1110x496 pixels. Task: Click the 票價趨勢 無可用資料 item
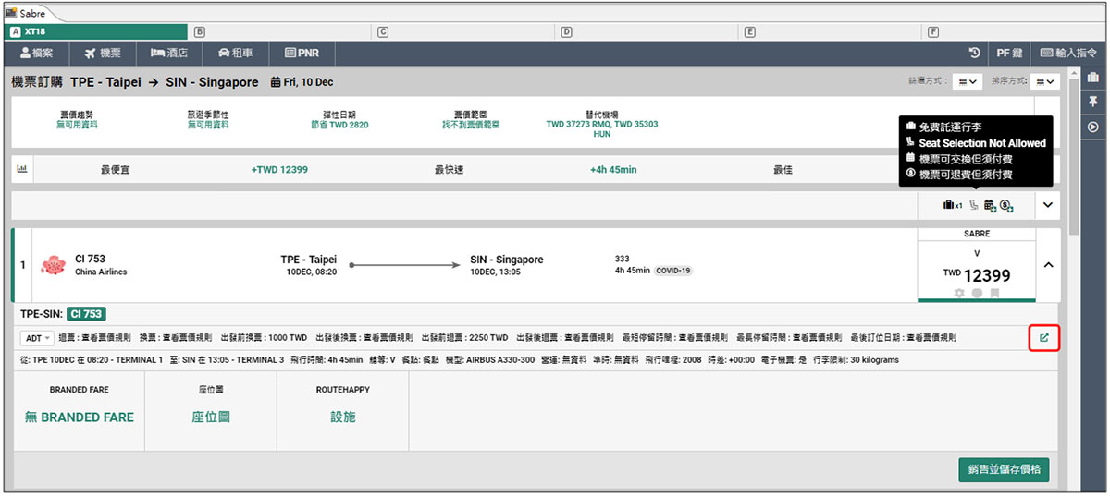[76, 119]
